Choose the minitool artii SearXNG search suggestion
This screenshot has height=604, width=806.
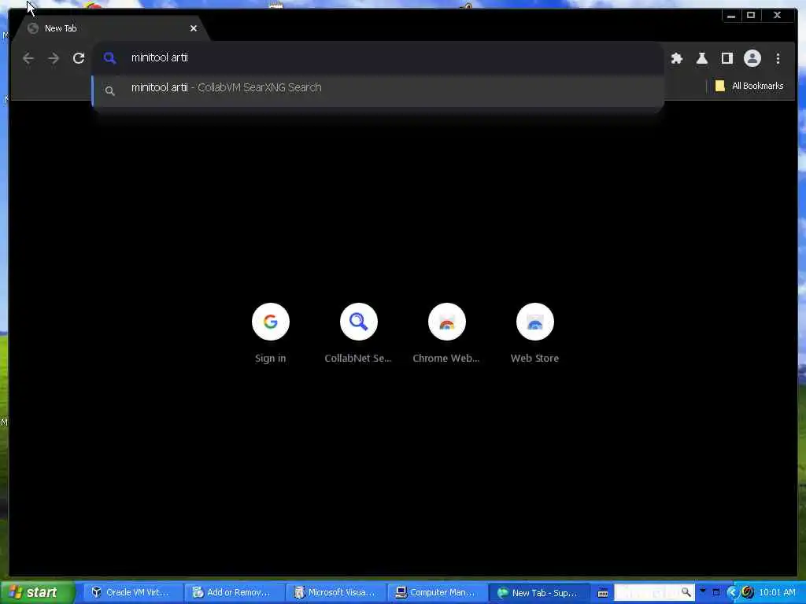point(378,90)
